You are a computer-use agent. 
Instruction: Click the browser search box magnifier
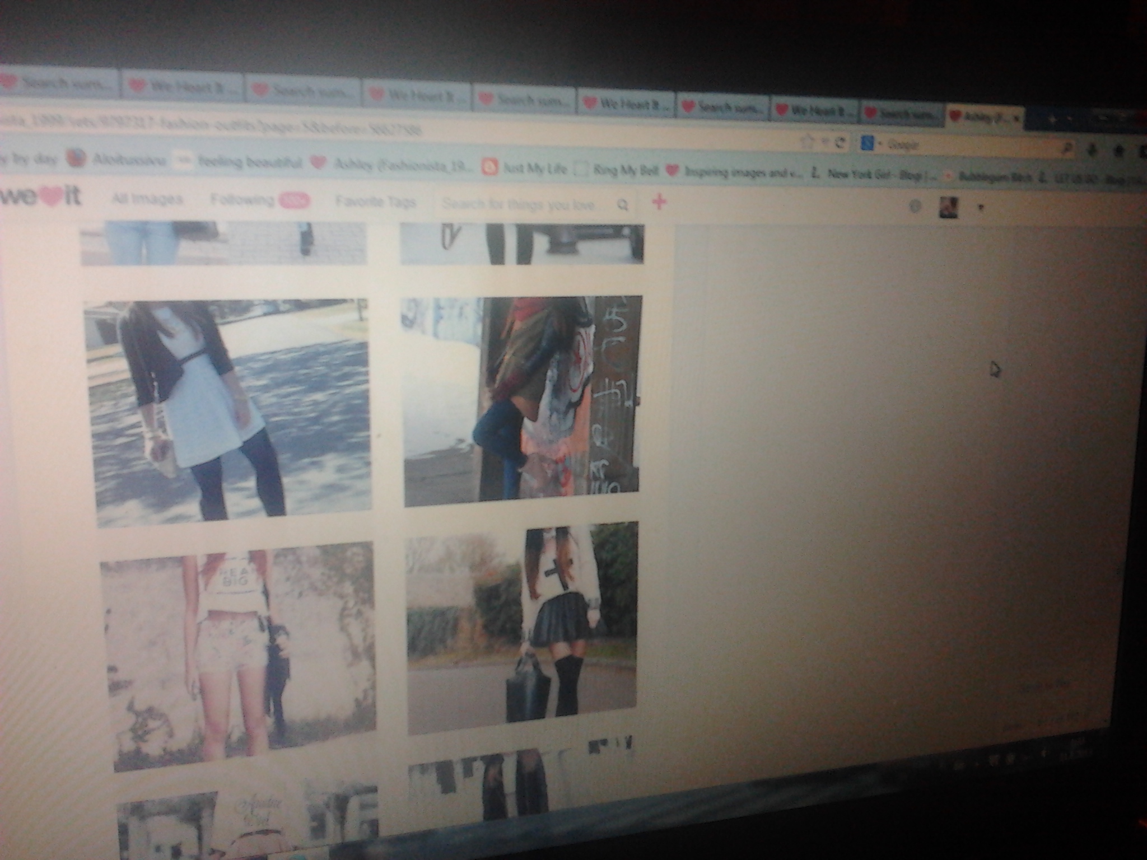[x=1068, y=148]
